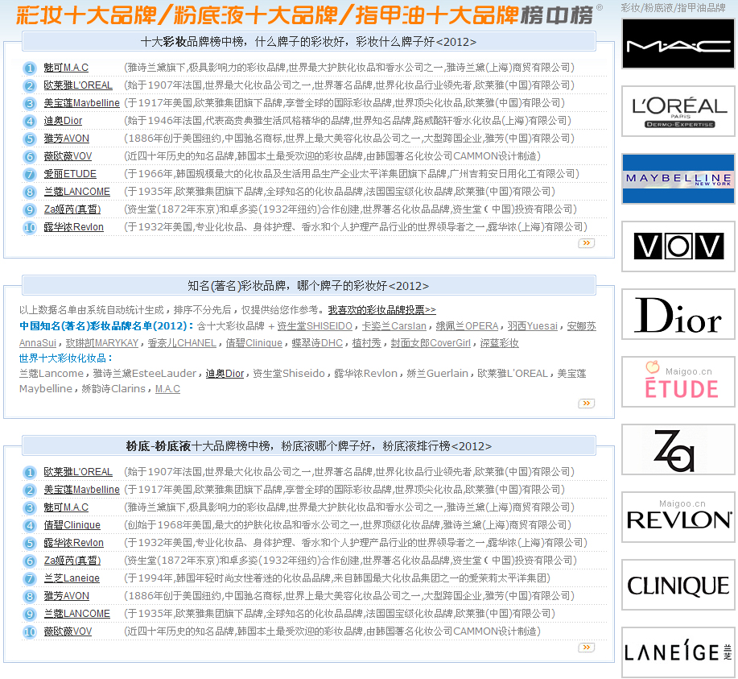
Task: Expand more in the famous makeup brands section
Action: [586, 404]
